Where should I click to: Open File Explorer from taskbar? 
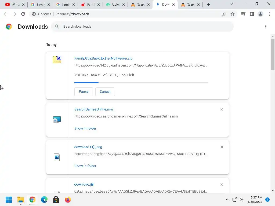[x=20, y=200]
